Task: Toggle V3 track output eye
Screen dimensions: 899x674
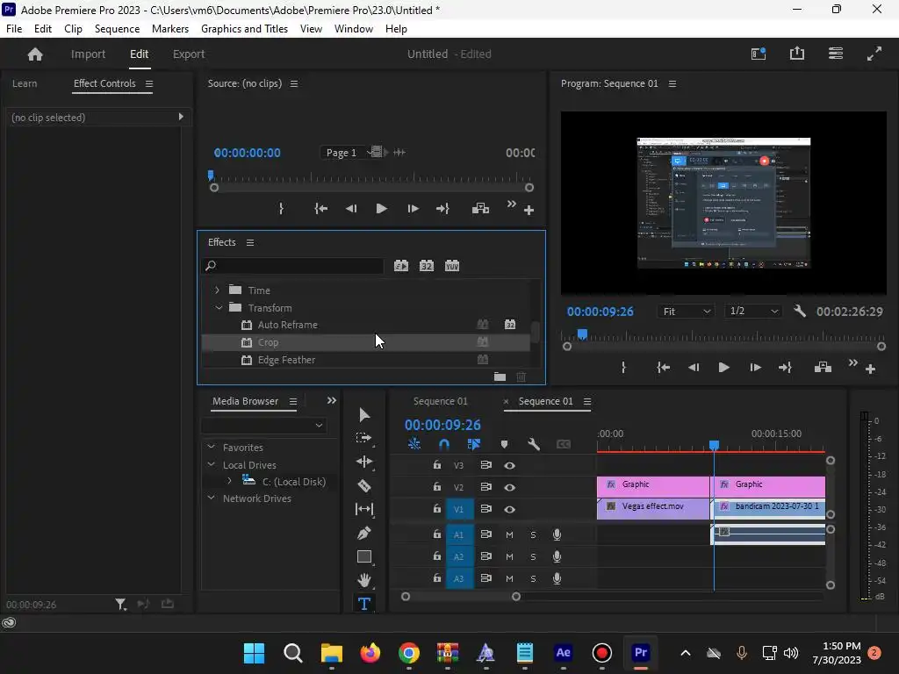Action: [x=509, y=465]
